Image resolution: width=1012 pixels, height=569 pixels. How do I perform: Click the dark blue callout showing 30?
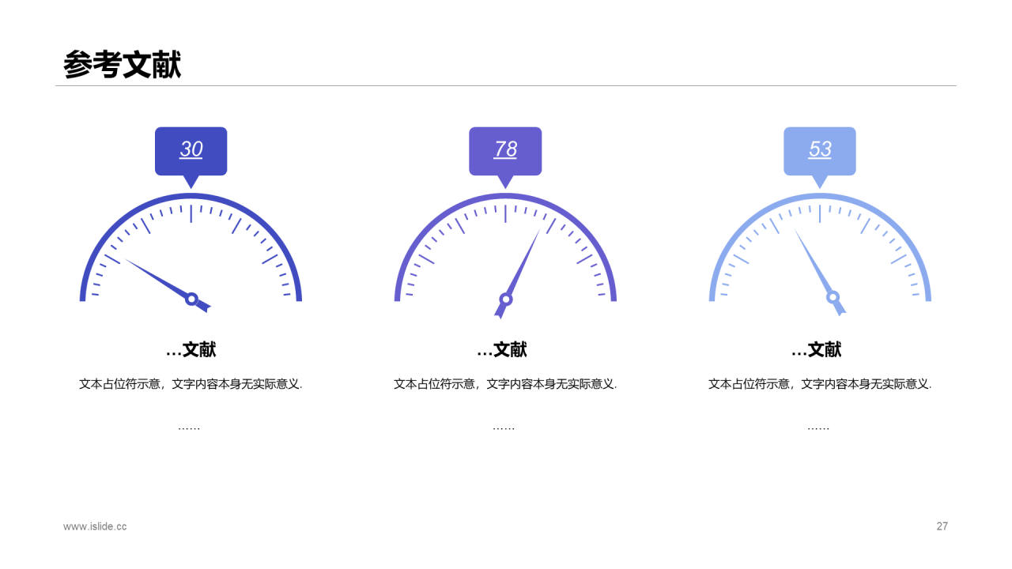pos(191,156)
